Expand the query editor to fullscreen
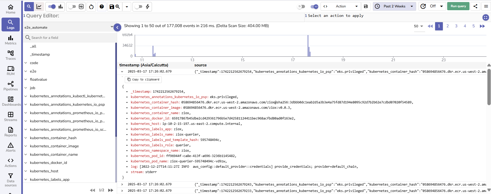491x194 pixels. [x=485, y=17]
